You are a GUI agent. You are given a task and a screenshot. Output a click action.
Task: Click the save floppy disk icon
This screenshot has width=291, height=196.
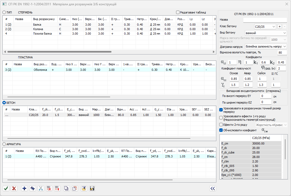coord(92,188)
